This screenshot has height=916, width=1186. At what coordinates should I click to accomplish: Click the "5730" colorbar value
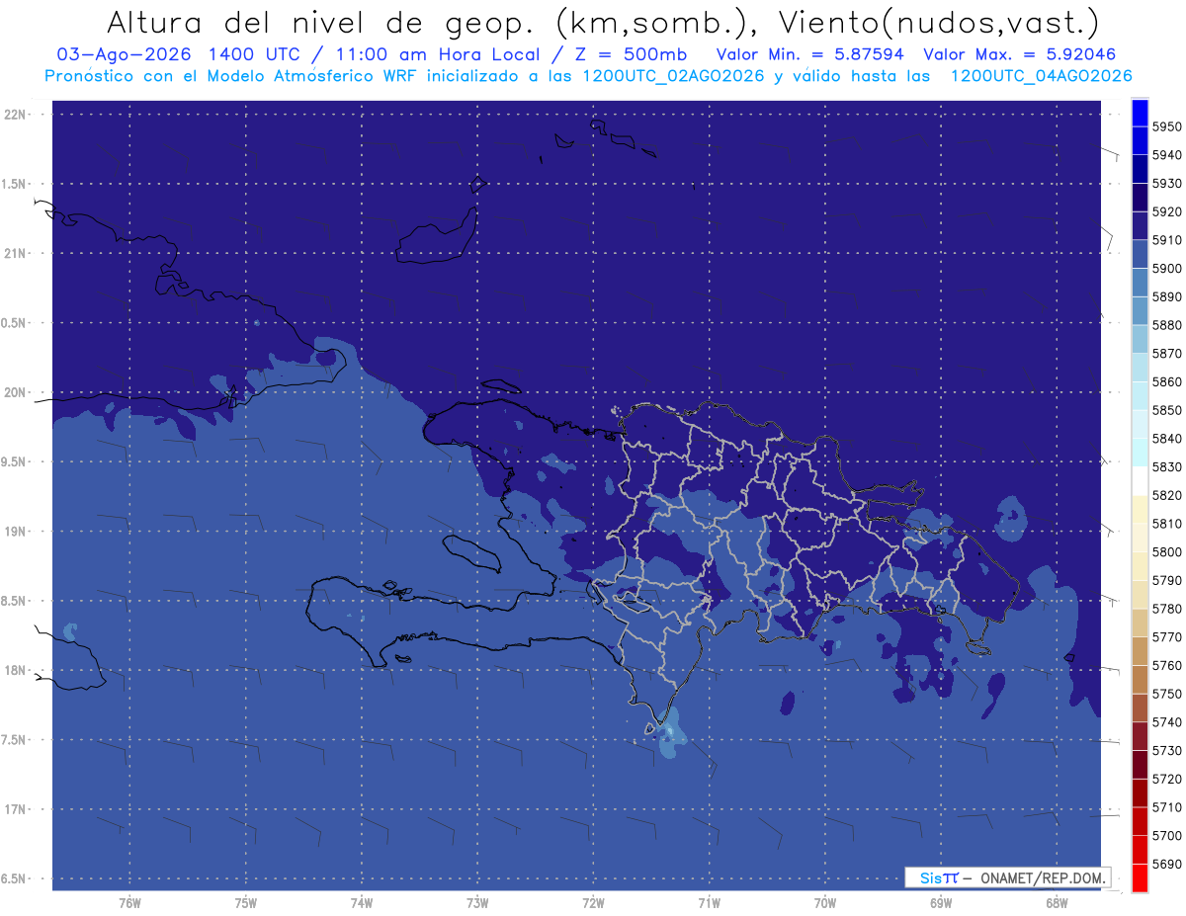(1167, 751)
